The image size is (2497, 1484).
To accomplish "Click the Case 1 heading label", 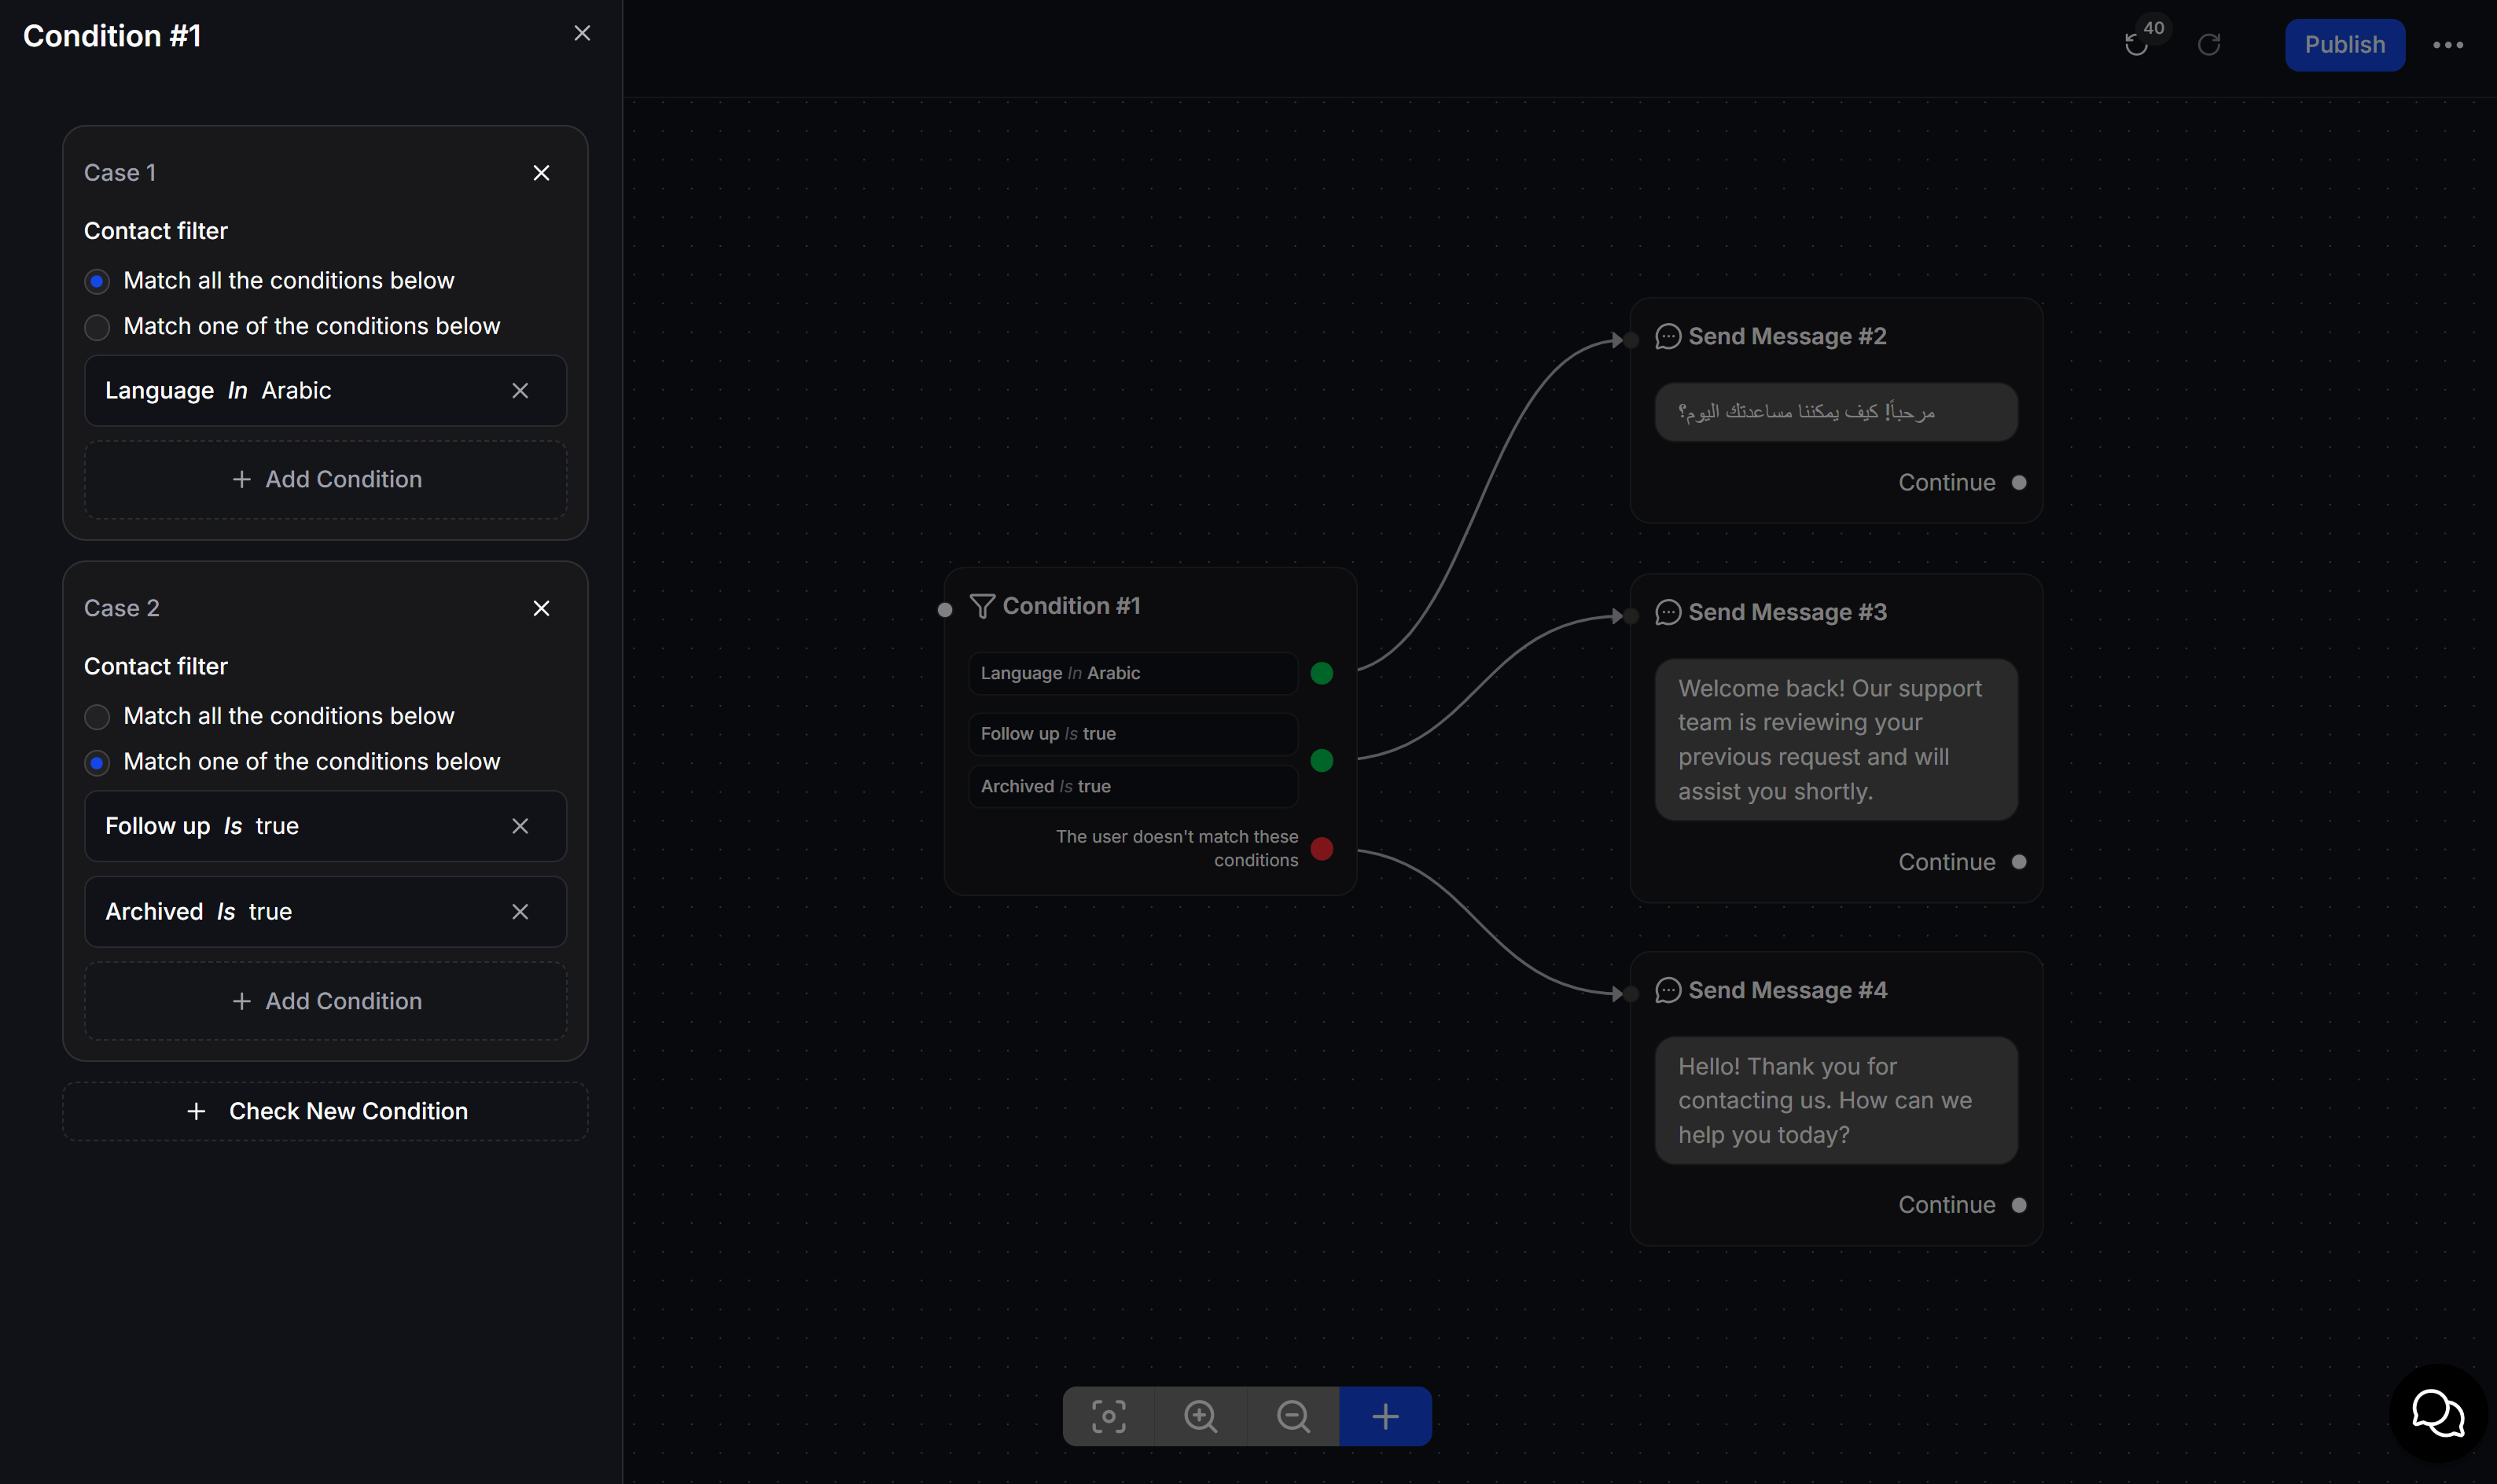I will [120, 173].
